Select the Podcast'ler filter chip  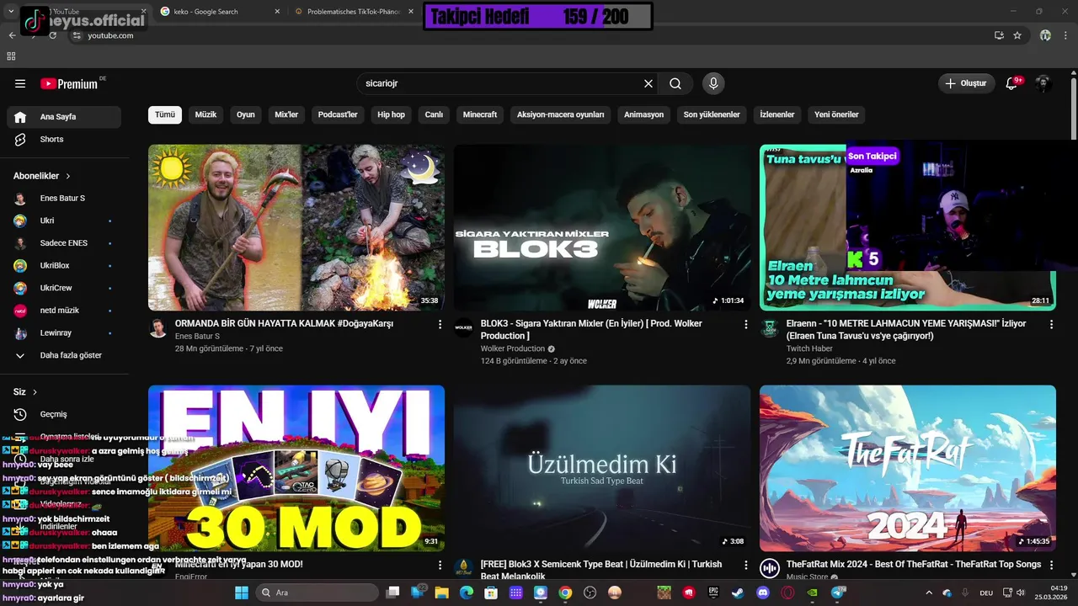338,114
